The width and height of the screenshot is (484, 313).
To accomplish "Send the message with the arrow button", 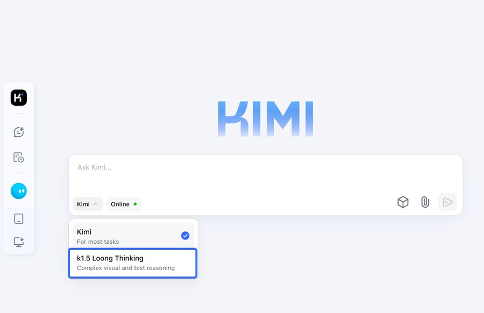I will [x=447, y=202].
